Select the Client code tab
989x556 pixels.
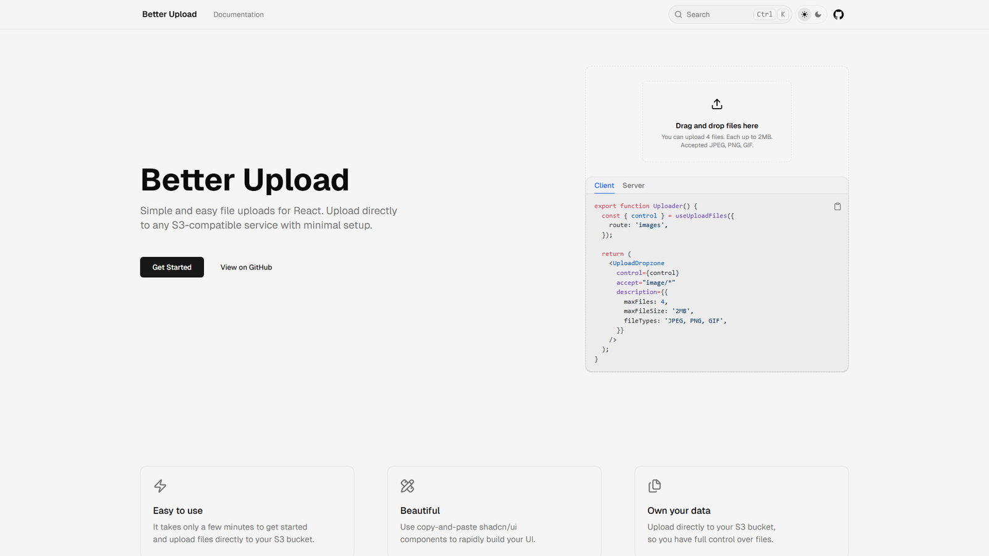tap(604, 185)
